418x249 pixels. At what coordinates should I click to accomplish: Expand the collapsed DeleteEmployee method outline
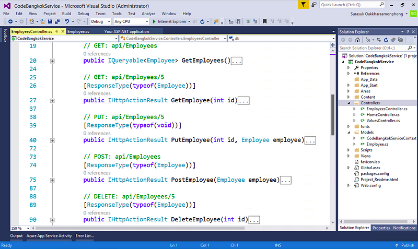pos(52,220)
